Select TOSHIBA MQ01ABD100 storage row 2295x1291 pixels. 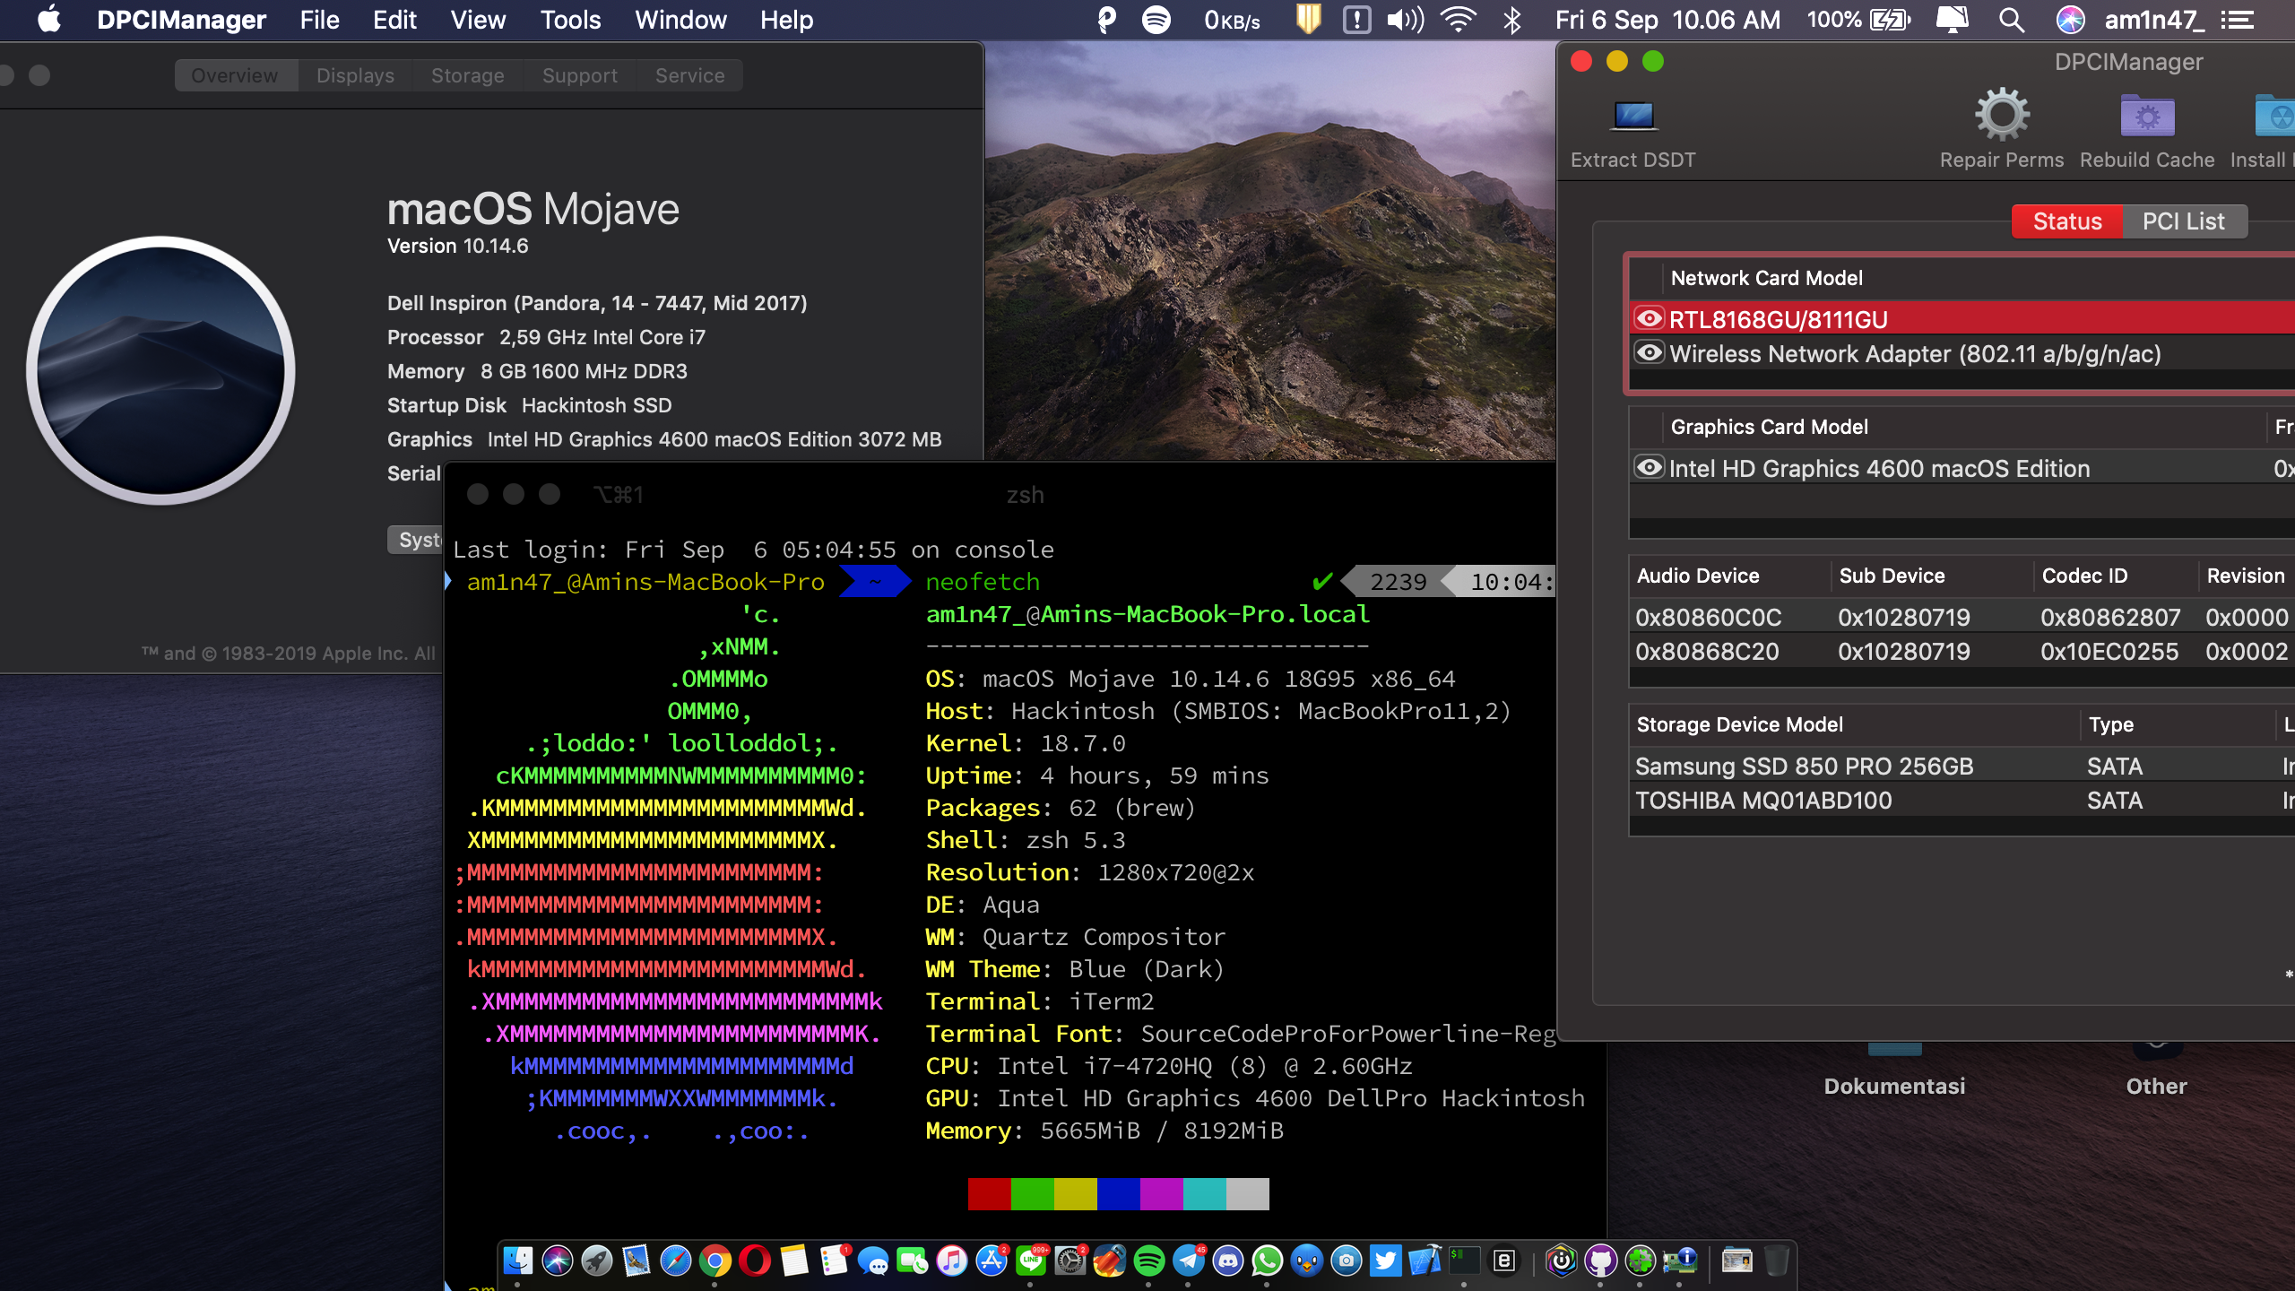pos(1962,799)
